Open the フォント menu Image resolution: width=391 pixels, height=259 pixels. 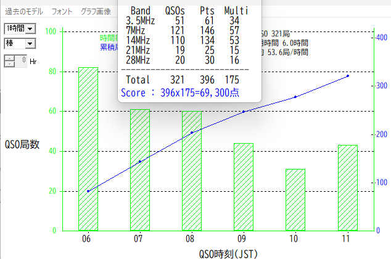[62, 11]
